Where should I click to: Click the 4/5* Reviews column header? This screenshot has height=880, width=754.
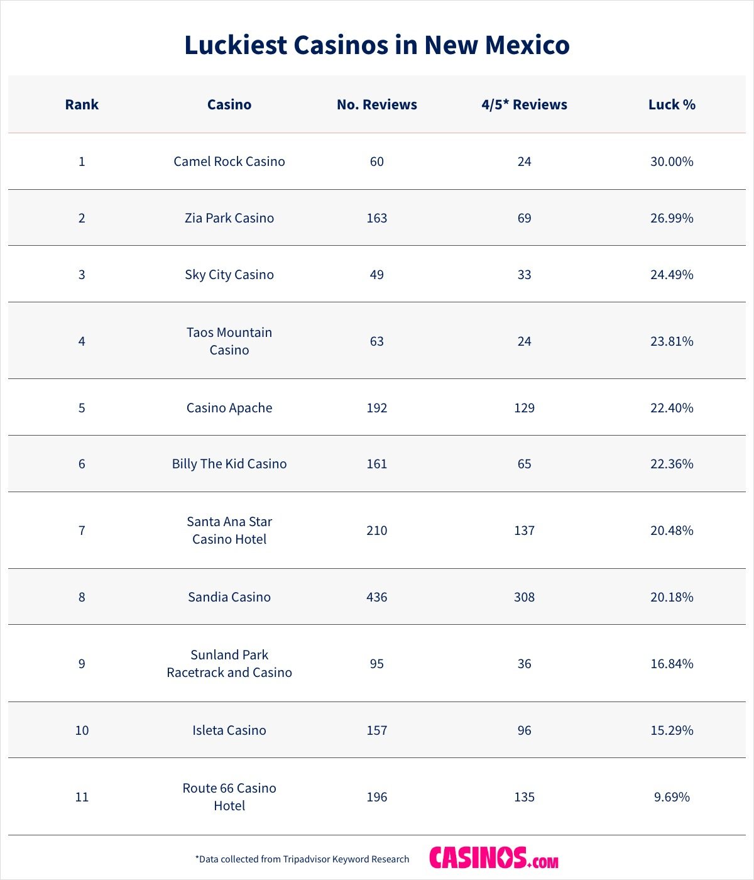pos(524,104)
